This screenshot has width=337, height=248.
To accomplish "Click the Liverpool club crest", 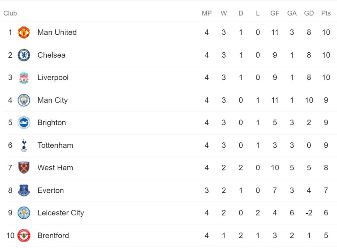I will (24, 78).
